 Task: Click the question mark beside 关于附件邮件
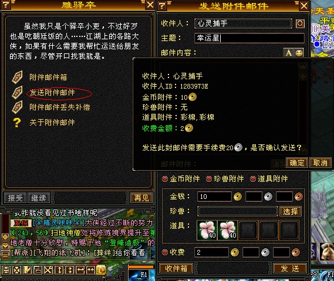(17, 123)
